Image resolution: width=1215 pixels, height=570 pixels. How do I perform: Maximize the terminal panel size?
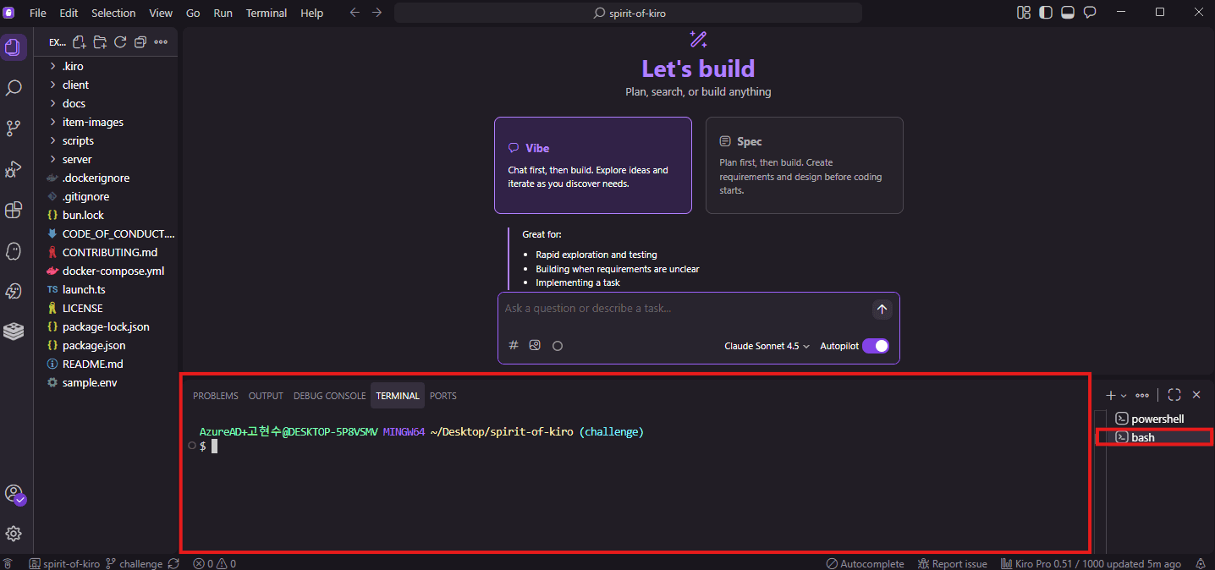(1174, 395)
